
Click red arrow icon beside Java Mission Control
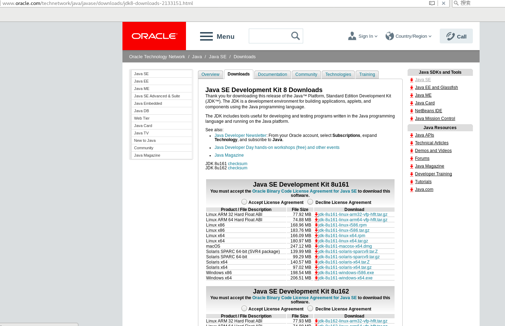pos(411,119)
